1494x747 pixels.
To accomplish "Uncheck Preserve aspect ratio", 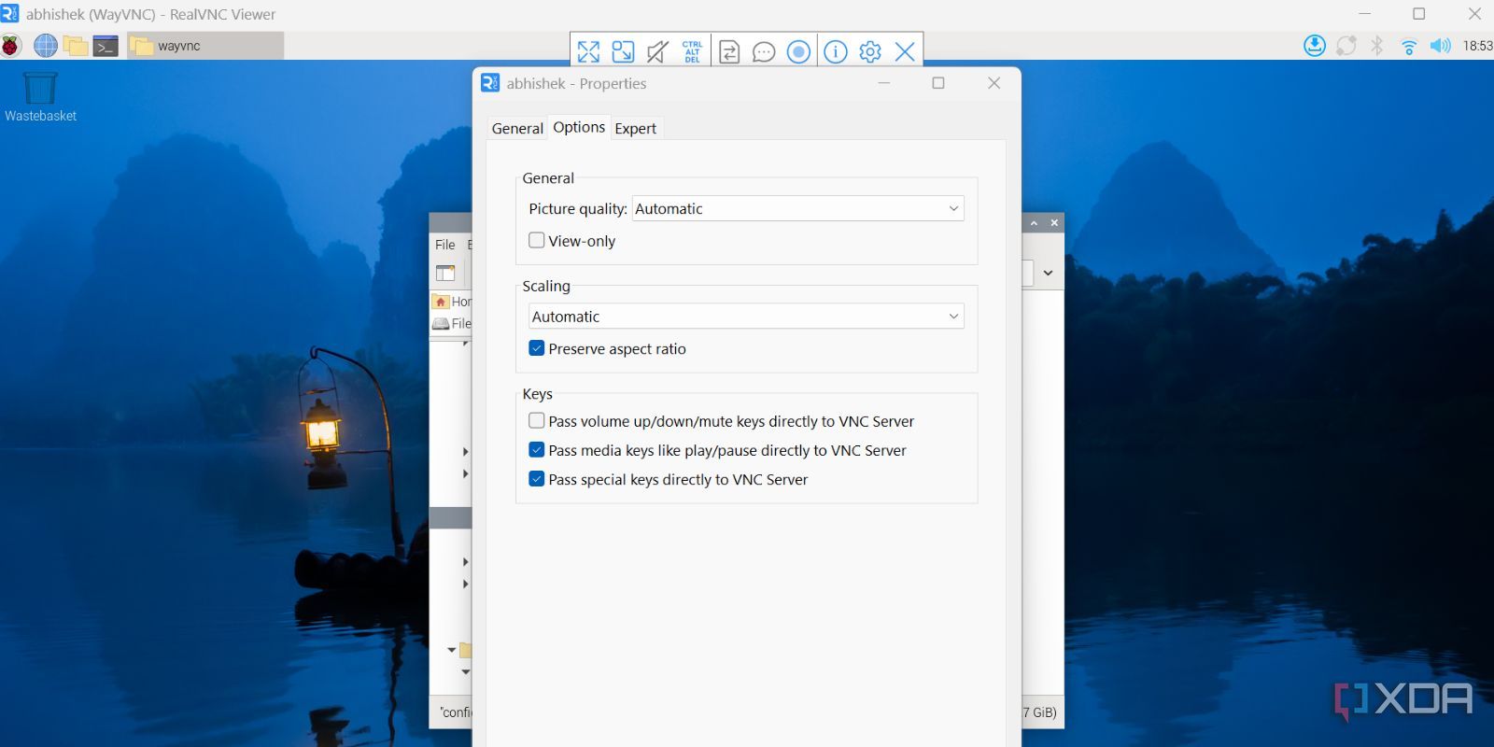I will coord(537,348).
